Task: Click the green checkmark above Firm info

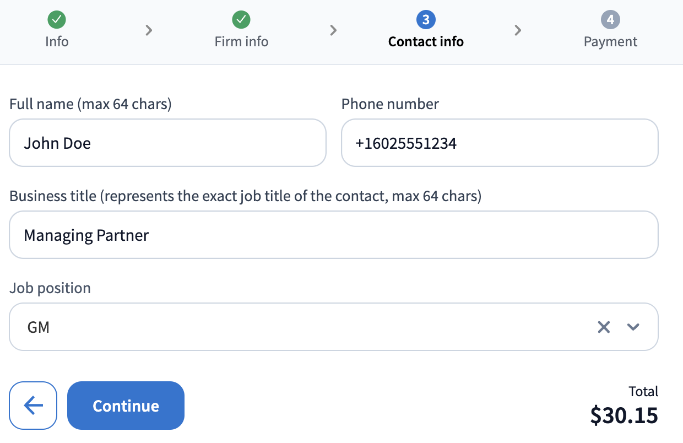Action: (241, 20)
